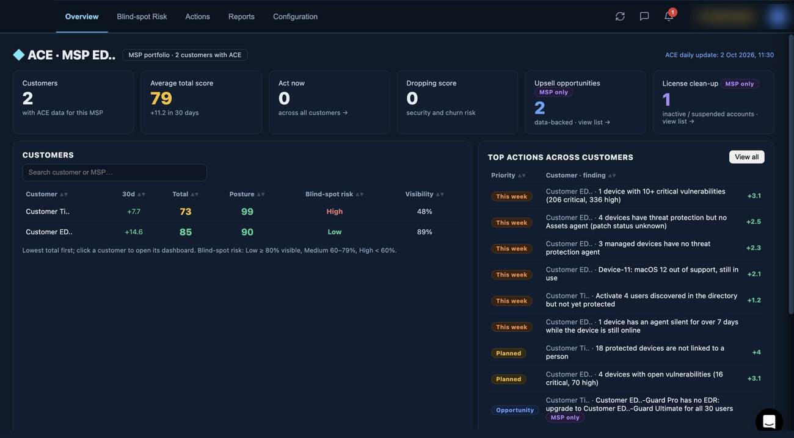Open the 10+ critical vulnerabilities finding
Screen dimensions: 794x438
tap(636, 195)
